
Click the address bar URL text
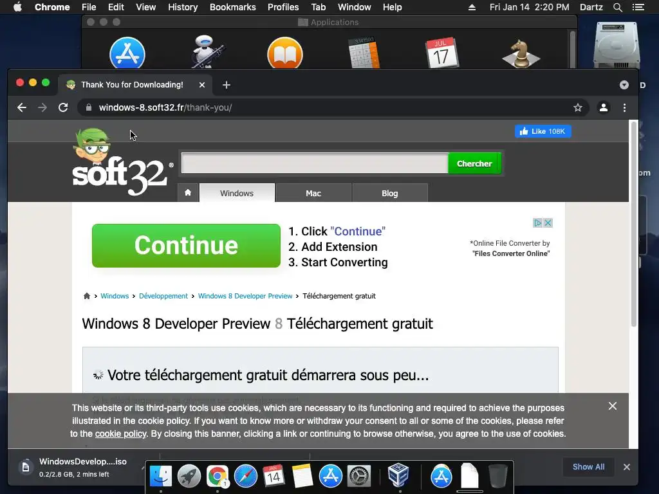165,107
